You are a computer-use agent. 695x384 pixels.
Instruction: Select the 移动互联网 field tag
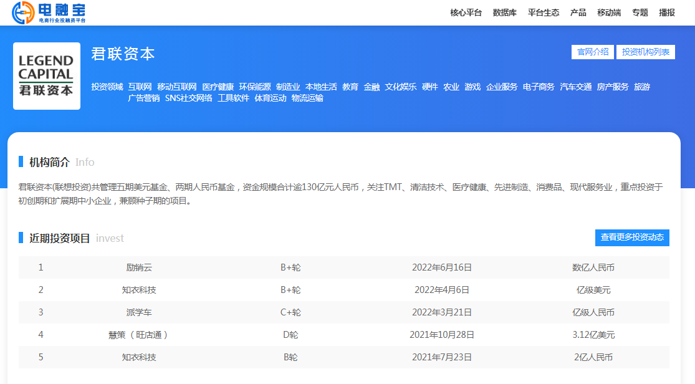click(177, 87)
